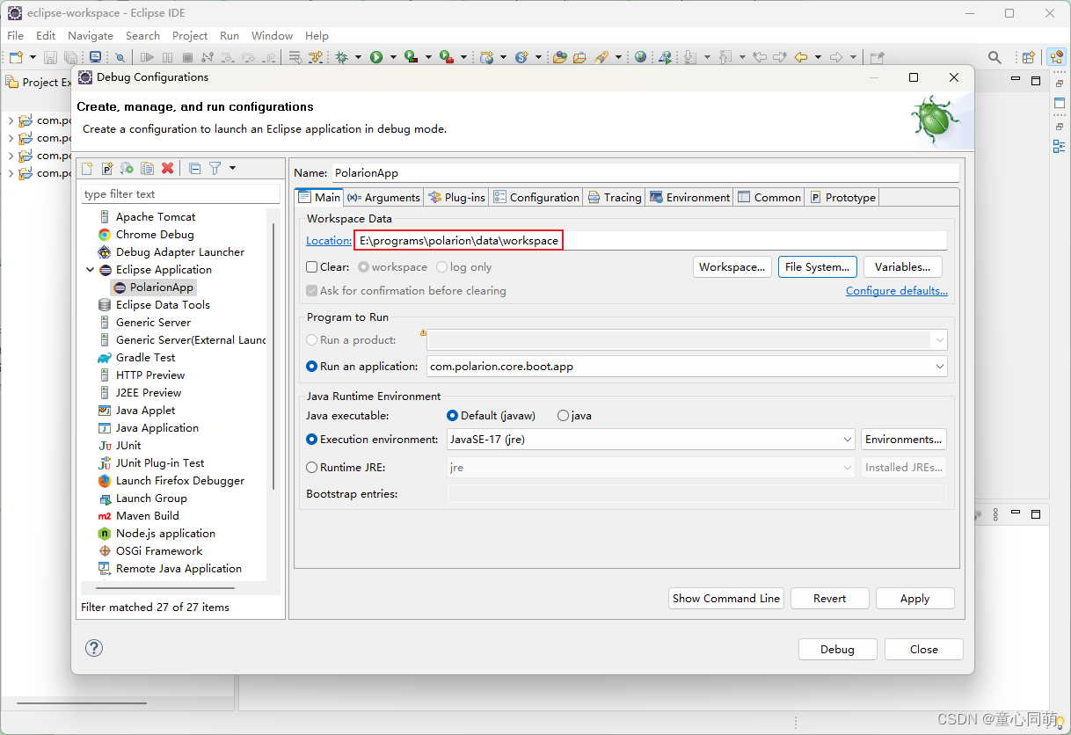Click the Debug bug icon in Eclipse toolbar
Image resolution: width=1071 pixels, height=735 pixels.
click(x=341, y=57)
